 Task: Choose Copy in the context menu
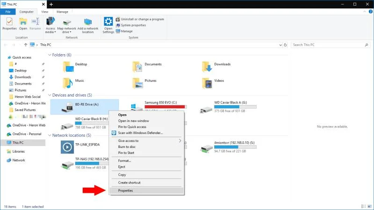122,175
